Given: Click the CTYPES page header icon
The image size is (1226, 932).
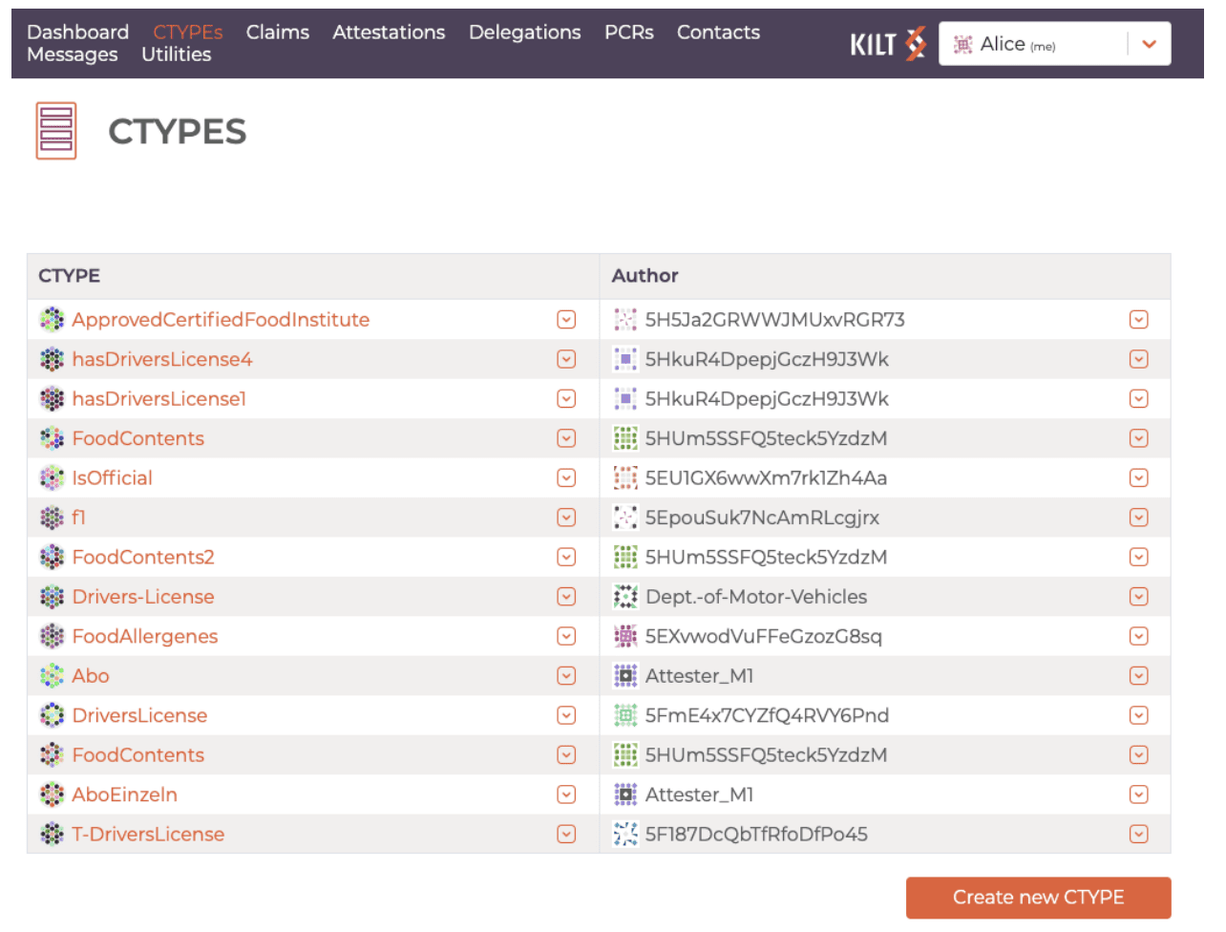Looking at the screenshot, I should click(56, 131).
